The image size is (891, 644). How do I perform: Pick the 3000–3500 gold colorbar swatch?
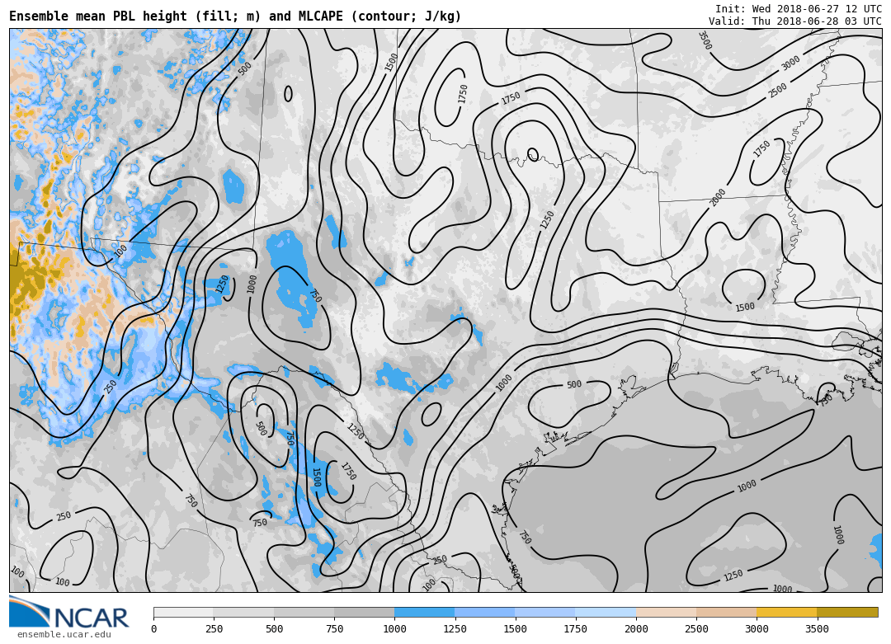click(786, 612)
